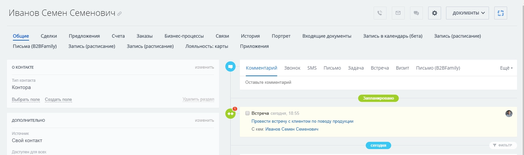The image size is (524, 155).
Task: Select the Задача timeline tab
Action: [356, 68]
